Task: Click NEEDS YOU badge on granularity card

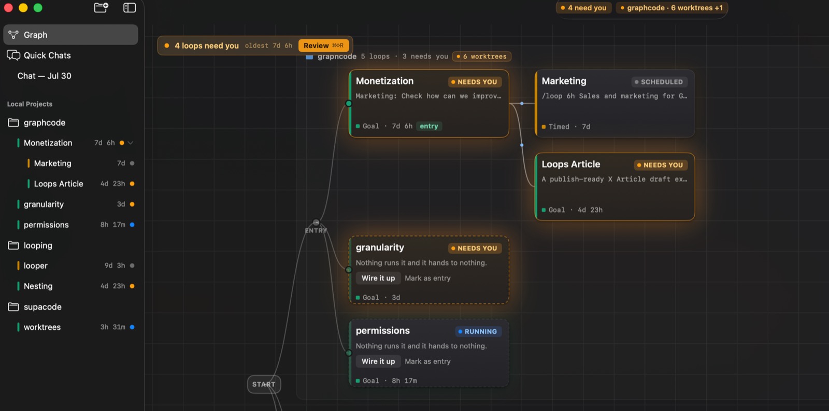Action: [474, 248]
